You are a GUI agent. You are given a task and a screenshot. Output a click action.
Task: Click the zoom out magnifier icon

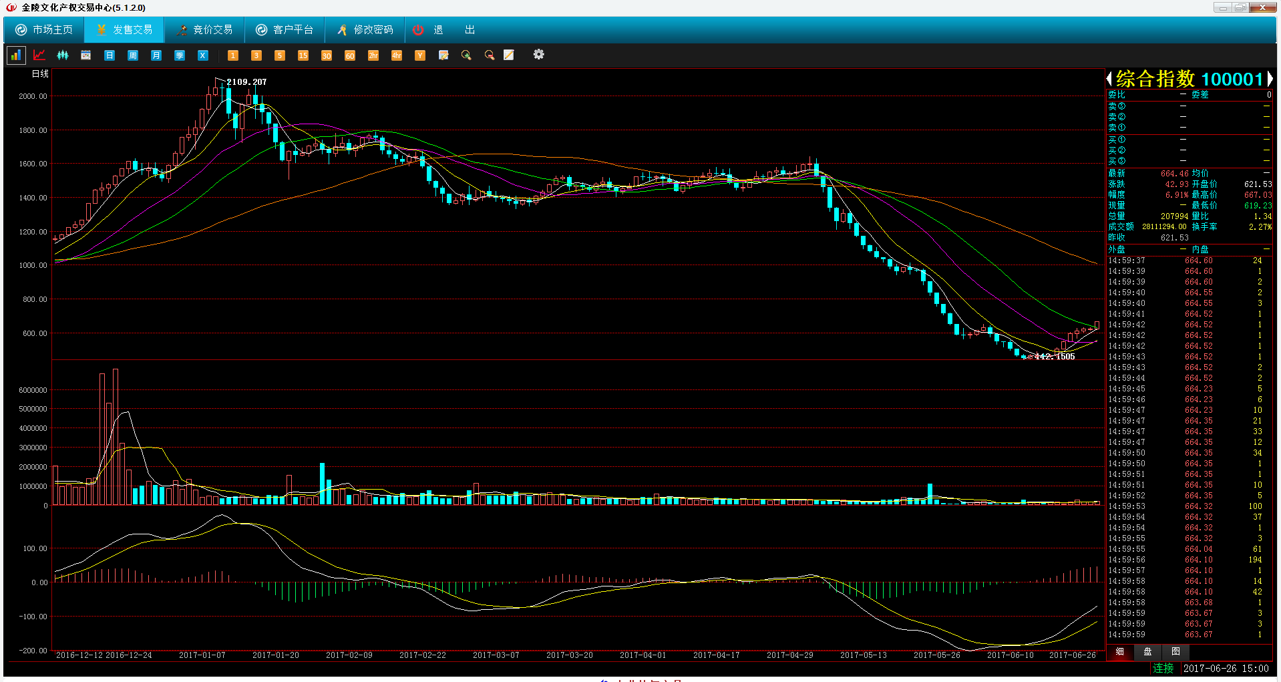[x=490, y=55]
